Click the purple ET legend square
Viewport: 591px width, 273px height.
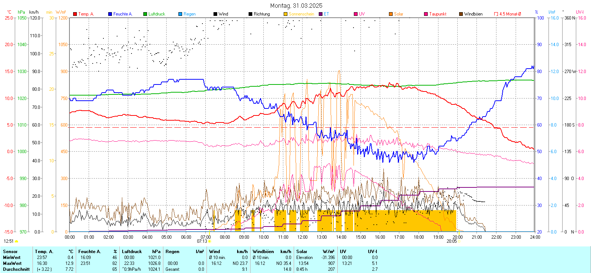pyautogui.click(x=321, y=14)
